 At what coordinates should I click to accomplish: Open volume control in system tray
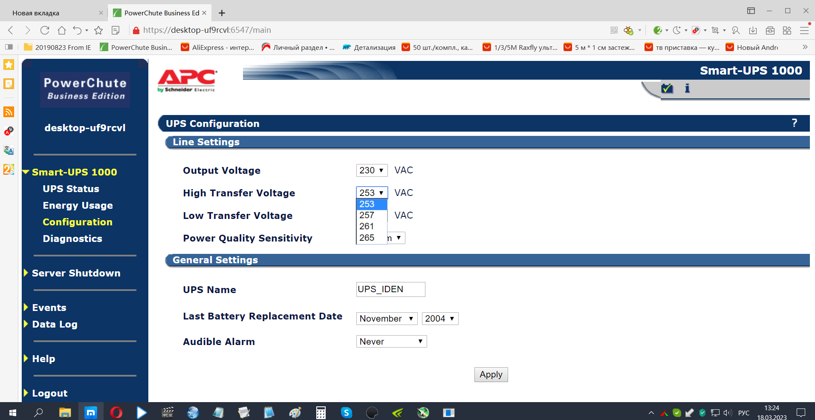click(728, 412)
